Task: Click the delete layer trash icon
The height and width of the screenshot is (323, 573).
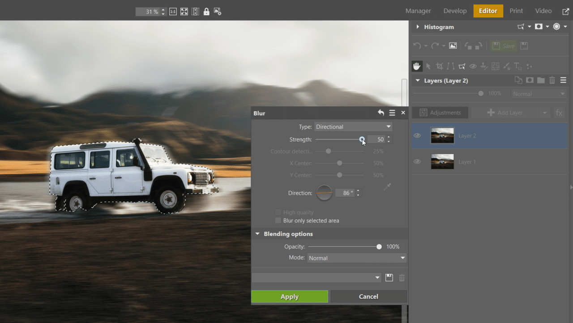Action: 552,80
